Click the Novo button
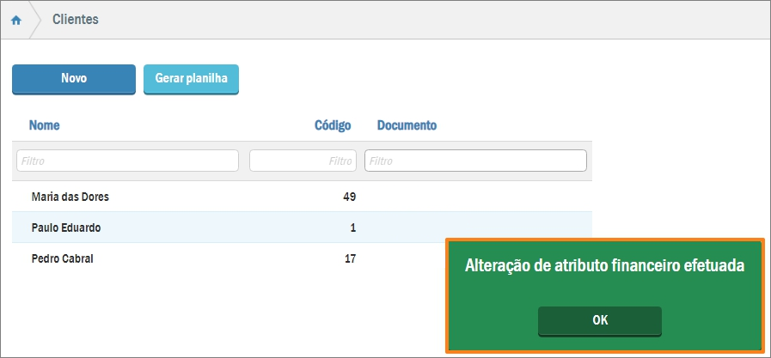The width and height of the screenshot is (771, 358). click(74, 78)
